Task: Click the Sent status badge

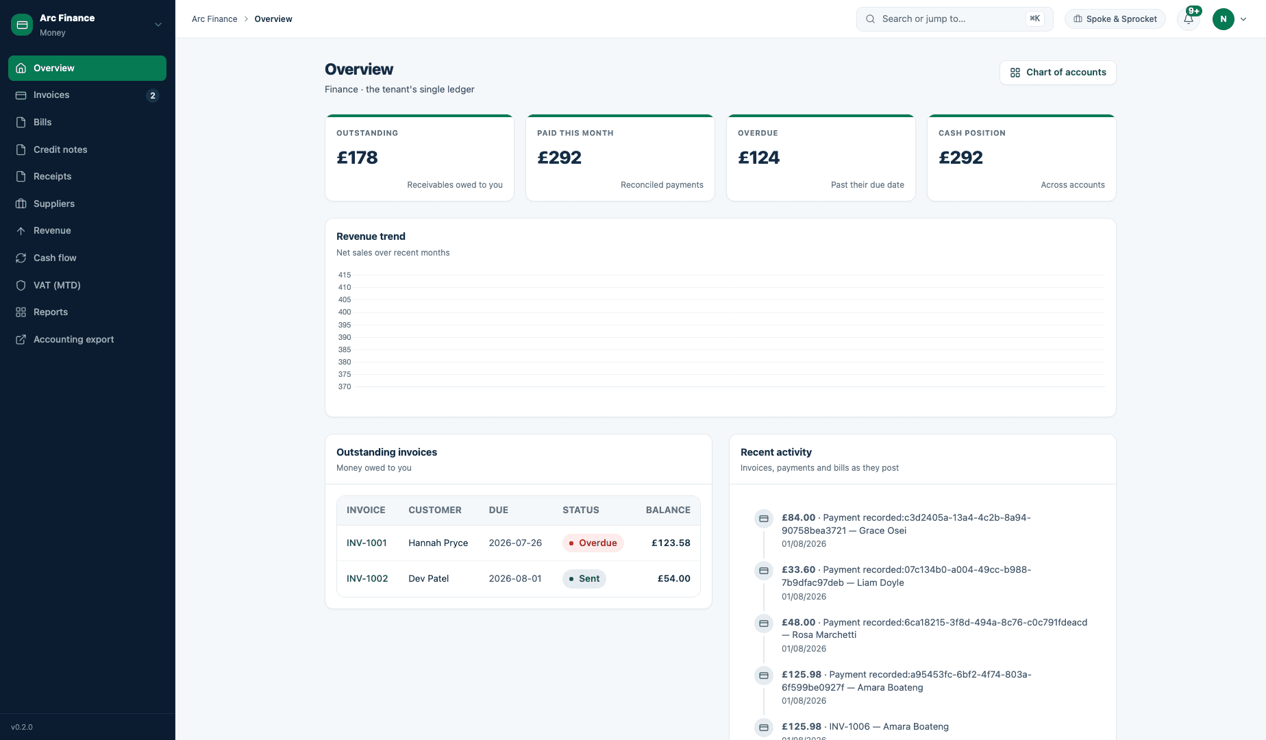Action: pyautogui.click(x=584, y=579)
